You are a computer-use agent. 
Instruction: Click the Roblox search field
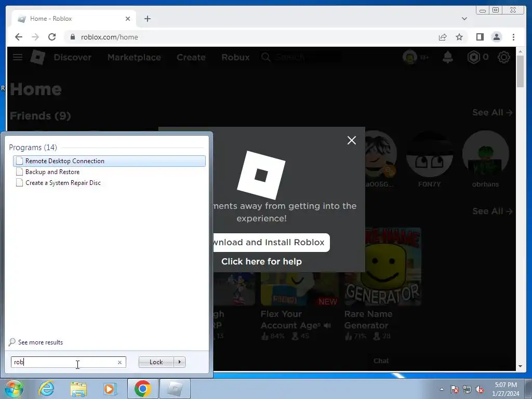click(x=300, y=57)
